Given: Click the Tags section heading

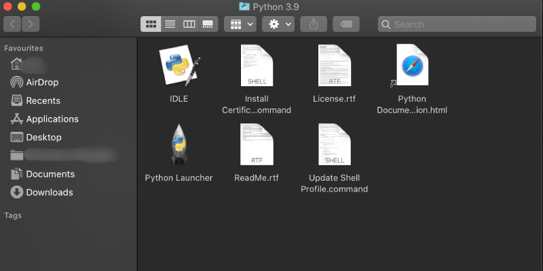Looking at the screenshot, I should (13, 215).
